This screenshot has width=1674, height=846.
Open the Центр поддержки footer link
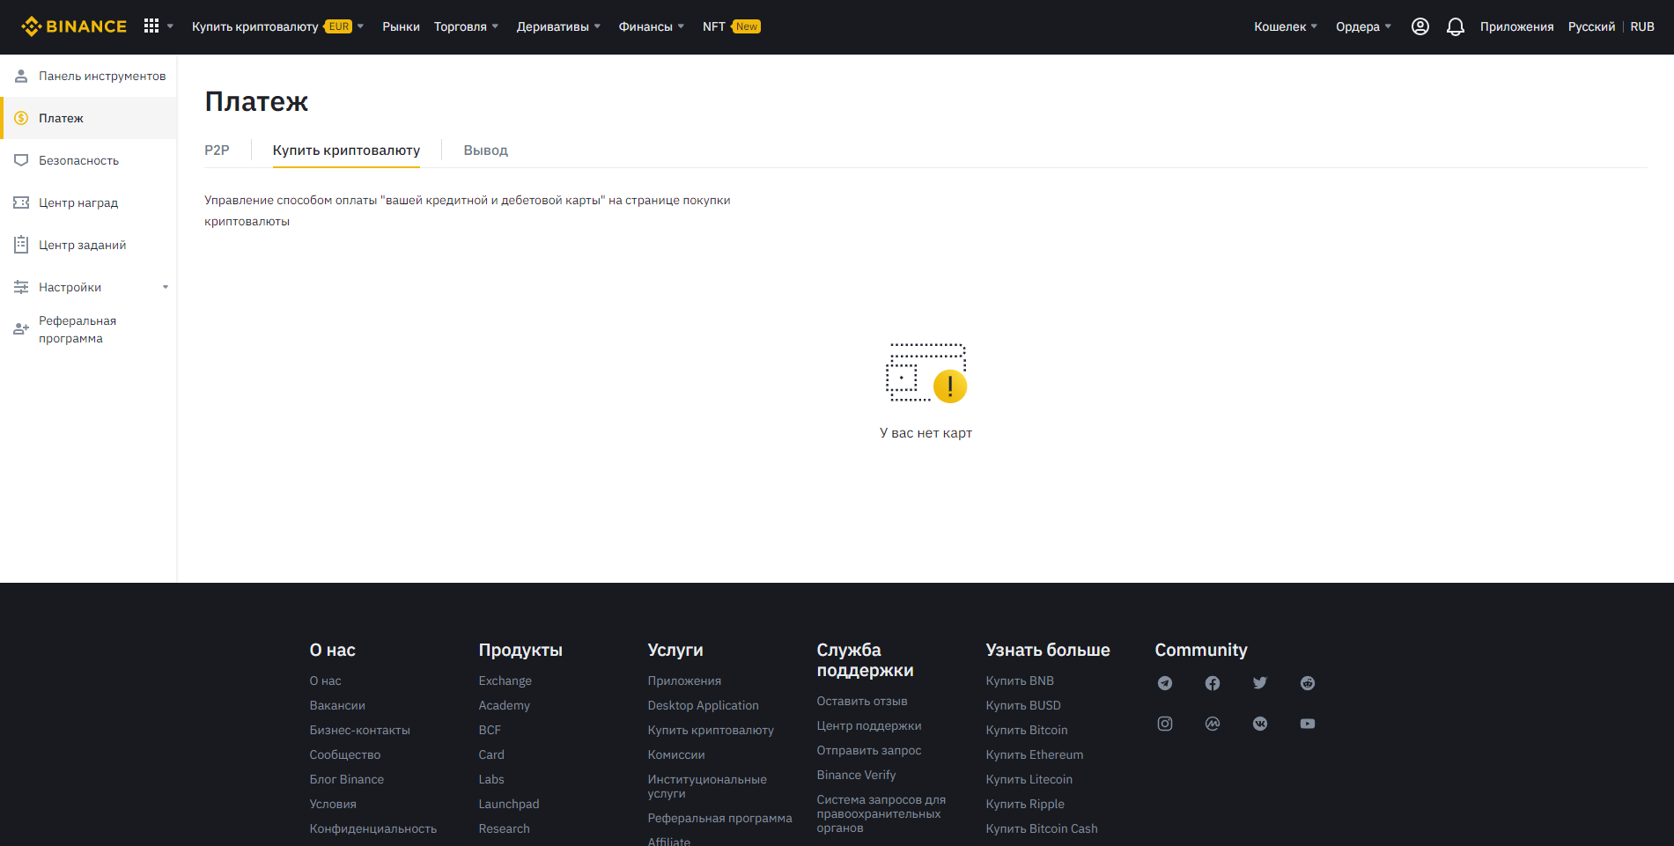pos(868,725)
